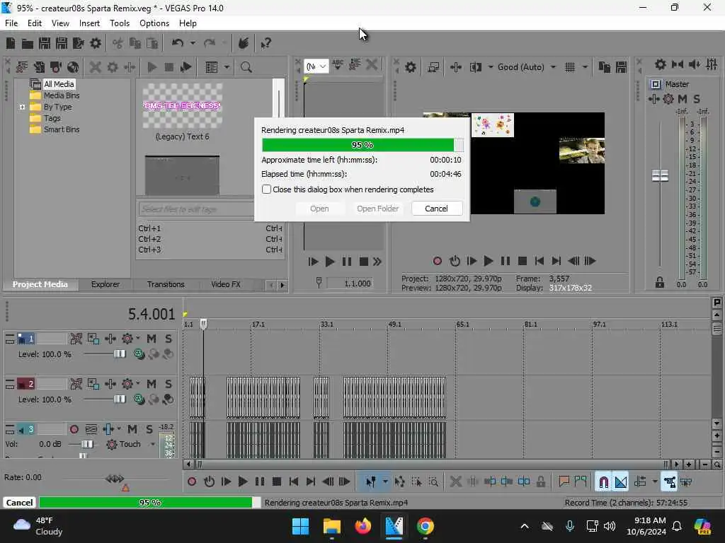Mute audio track 3

(132, 429)
